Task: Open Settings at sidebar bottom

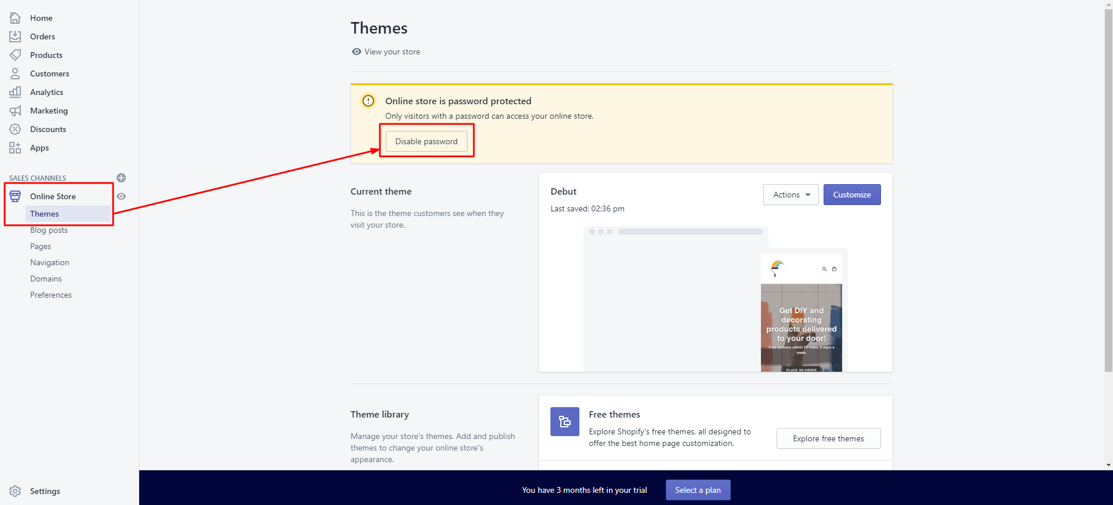Action: click(x=45, y=491)
